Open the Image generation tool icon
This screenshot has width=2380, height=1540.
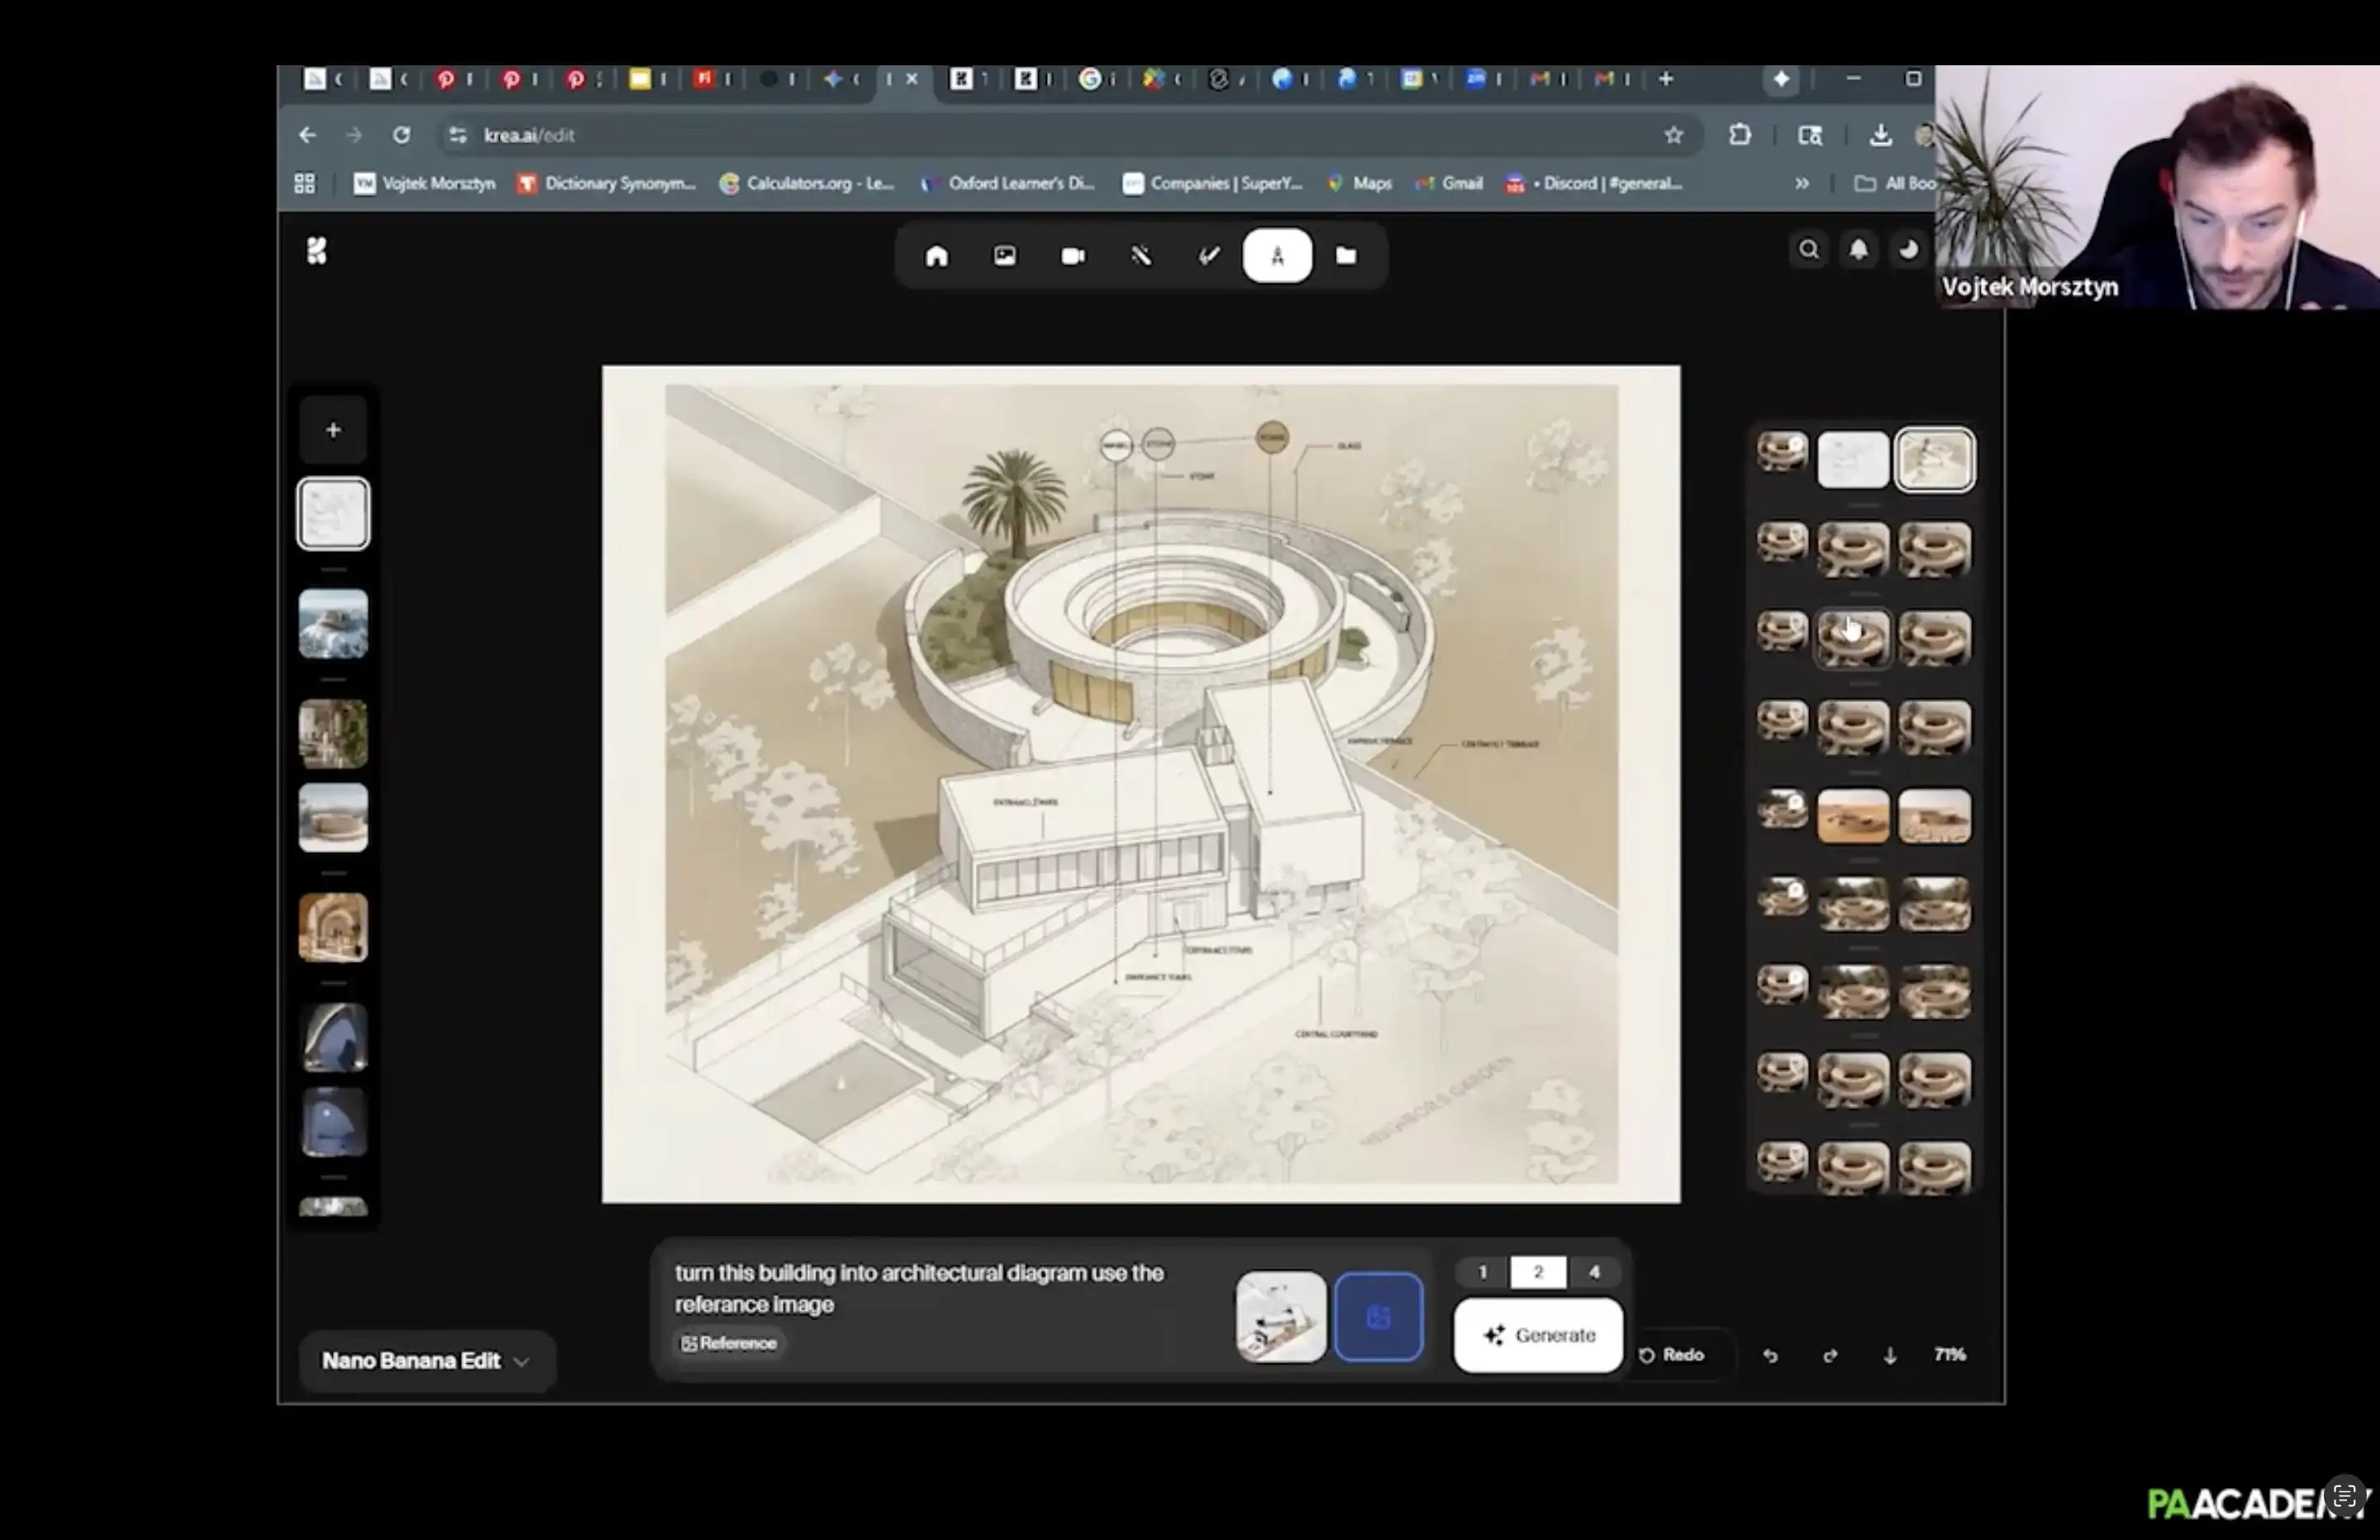(1004, 256)
